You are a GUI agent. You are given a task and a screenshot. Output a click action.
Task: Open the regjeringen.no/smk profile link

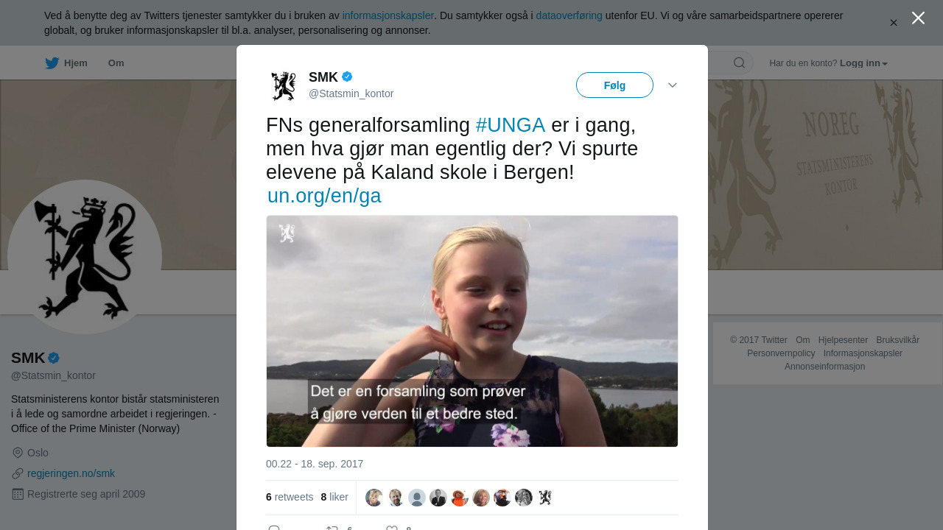click(x=71, y=473)
